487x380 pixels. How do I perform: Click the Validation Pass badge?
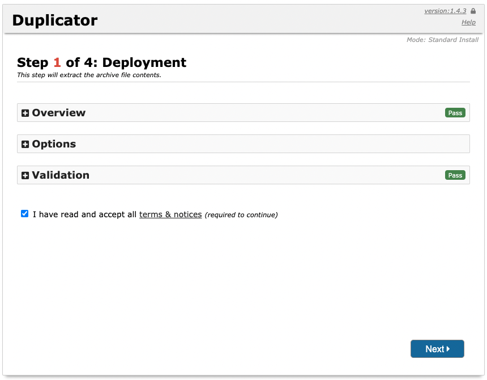tap(455, 175)
